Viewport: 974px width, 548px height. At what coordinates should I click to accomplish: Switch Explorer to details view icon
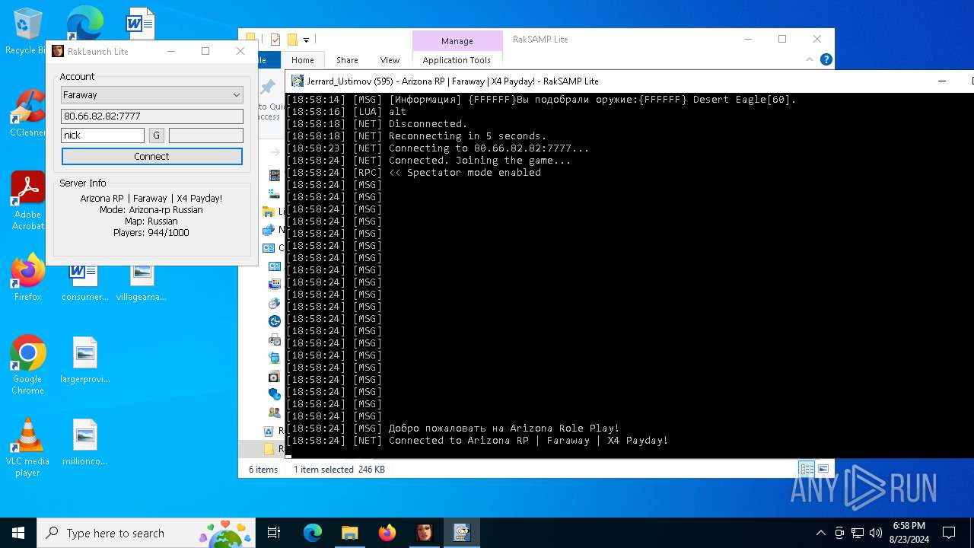(x=807, y=469)
